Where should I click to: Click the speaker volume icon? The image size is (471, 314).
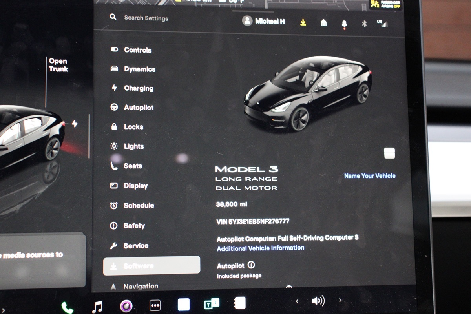coord(318,301)
